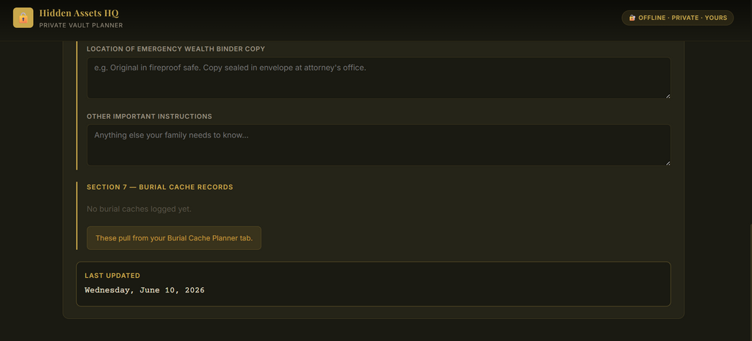Click the Section 7 Burial Cache Records heading

[159, 187]
